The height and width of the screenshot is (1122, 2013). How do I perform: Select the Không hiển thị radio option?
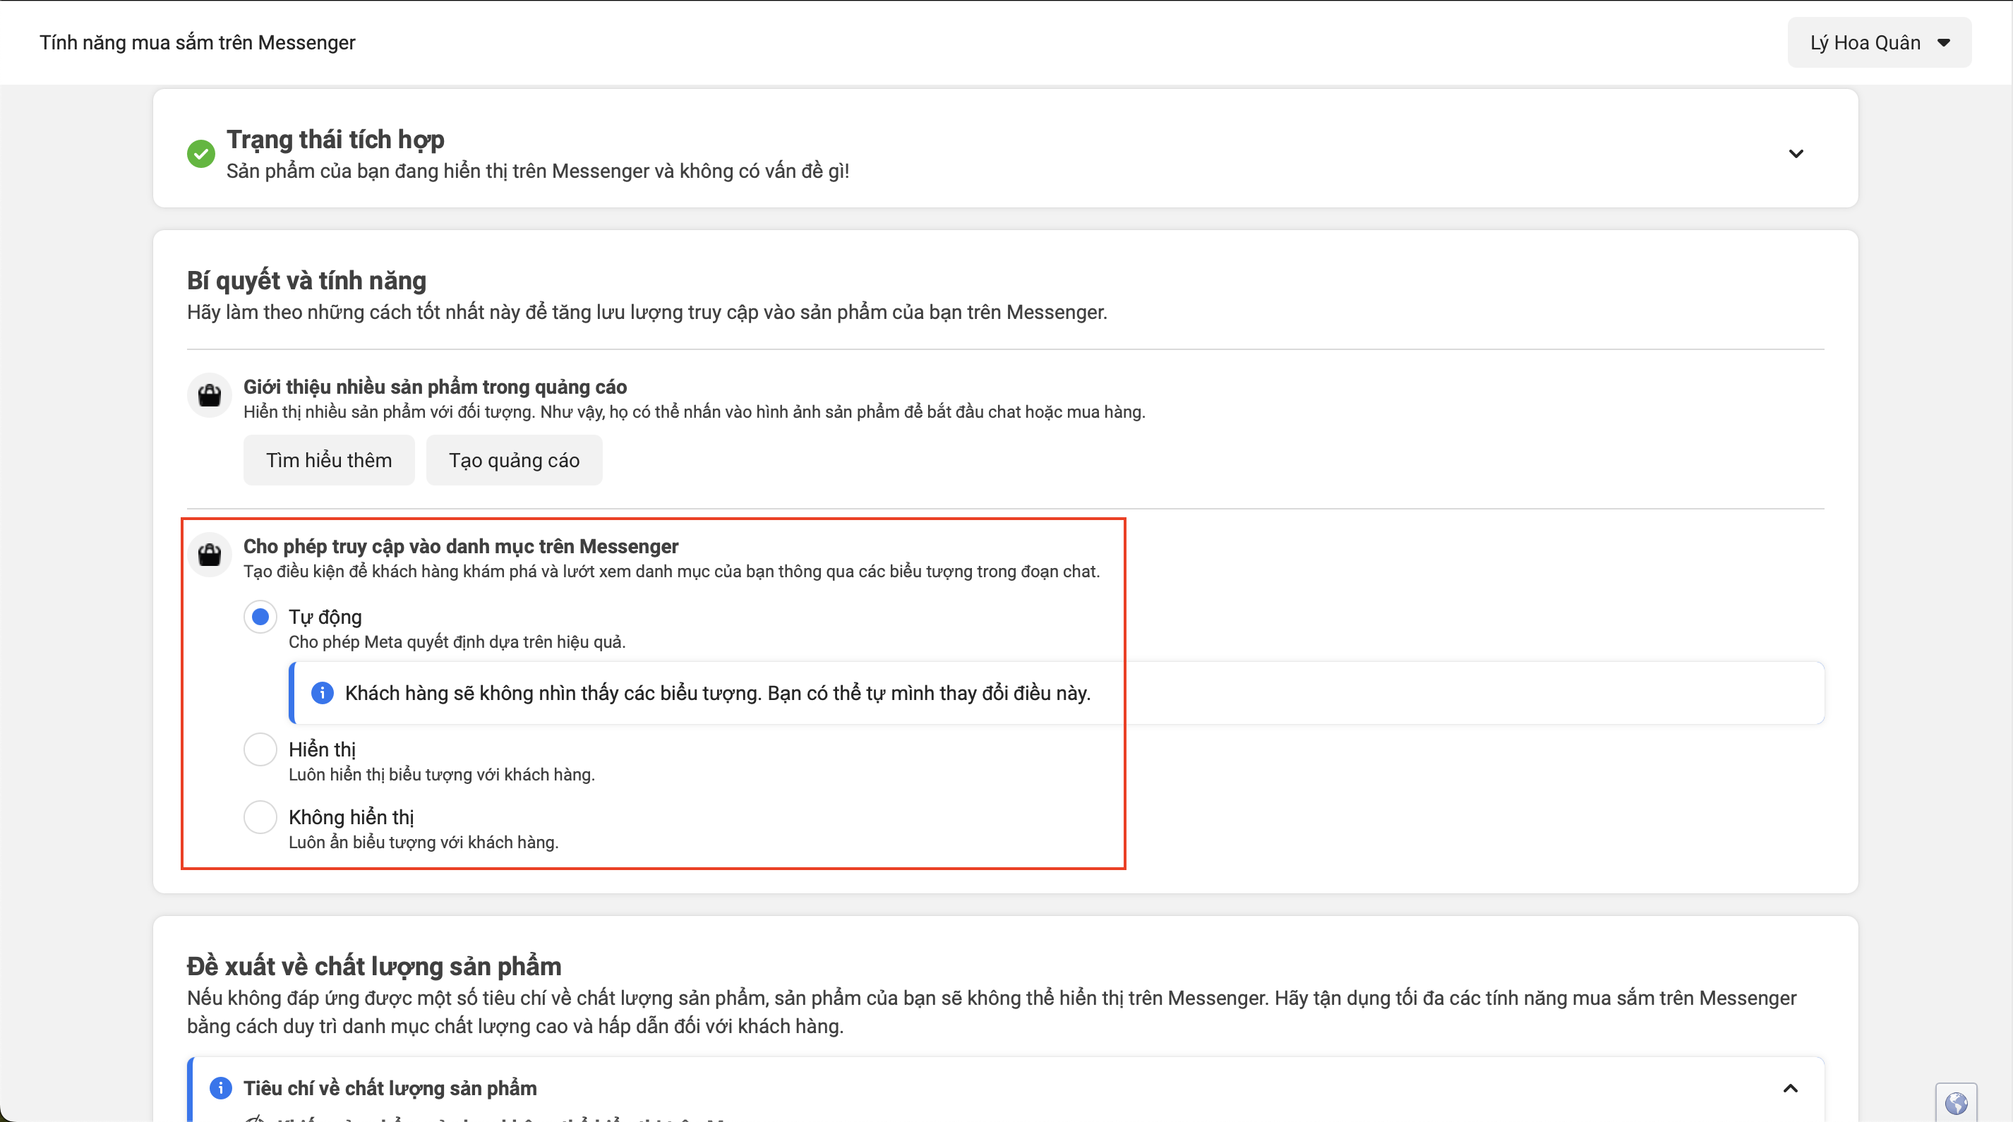click(x=260, y=817)
